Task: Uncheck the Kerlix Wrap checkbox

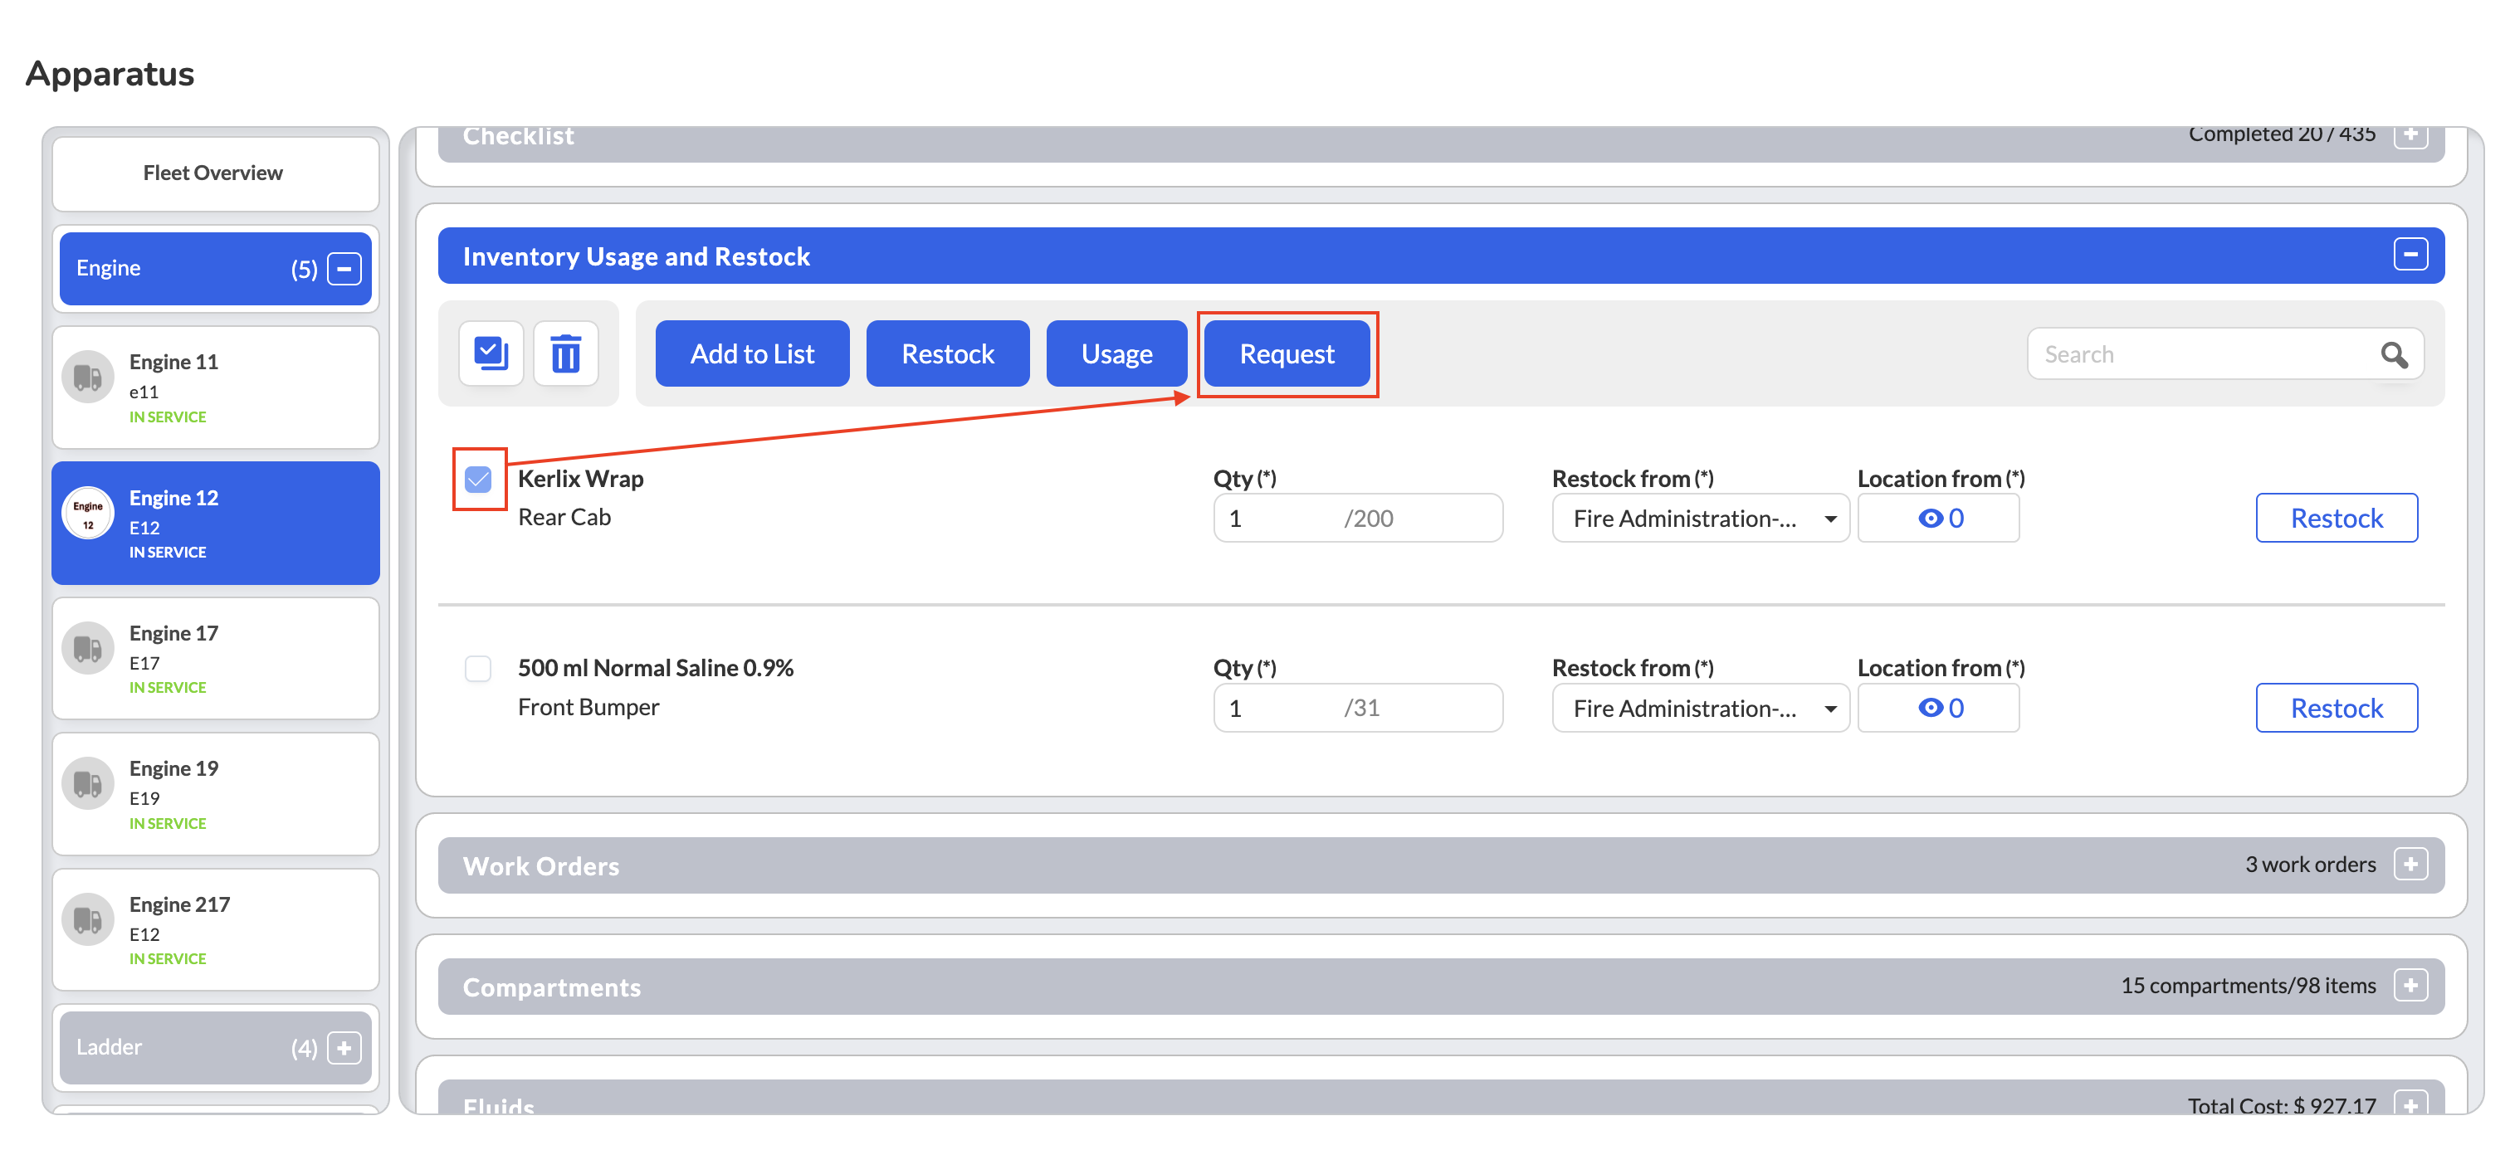Action: [478, 479]
